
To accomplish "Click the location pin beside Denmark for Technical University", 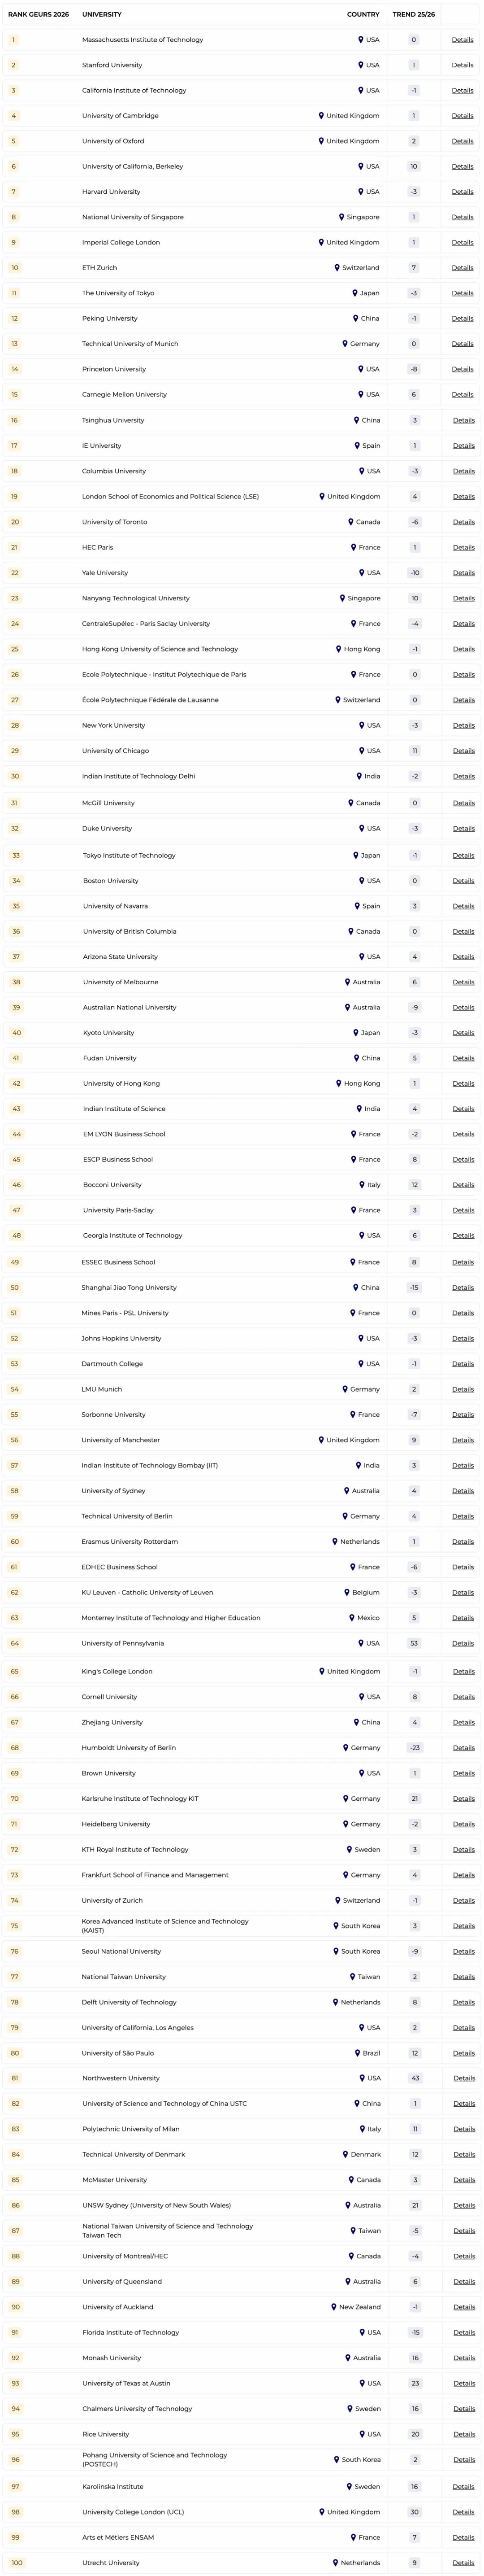I will [x=346, y=2154].
